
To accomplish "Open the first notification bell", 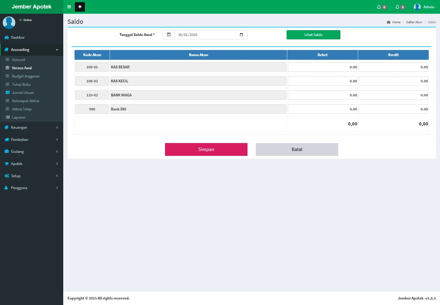I will tap(379, 7).
